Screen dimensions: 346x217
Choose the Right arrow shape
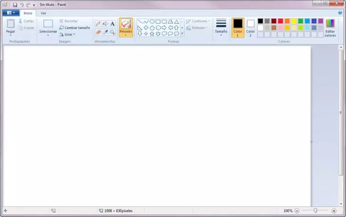click(164, 28)
